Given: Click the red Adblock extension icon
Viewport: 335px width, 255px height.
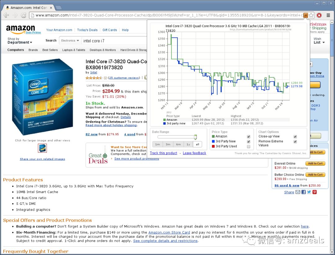Looking at the screenshot, I should [x=319, y=15].
